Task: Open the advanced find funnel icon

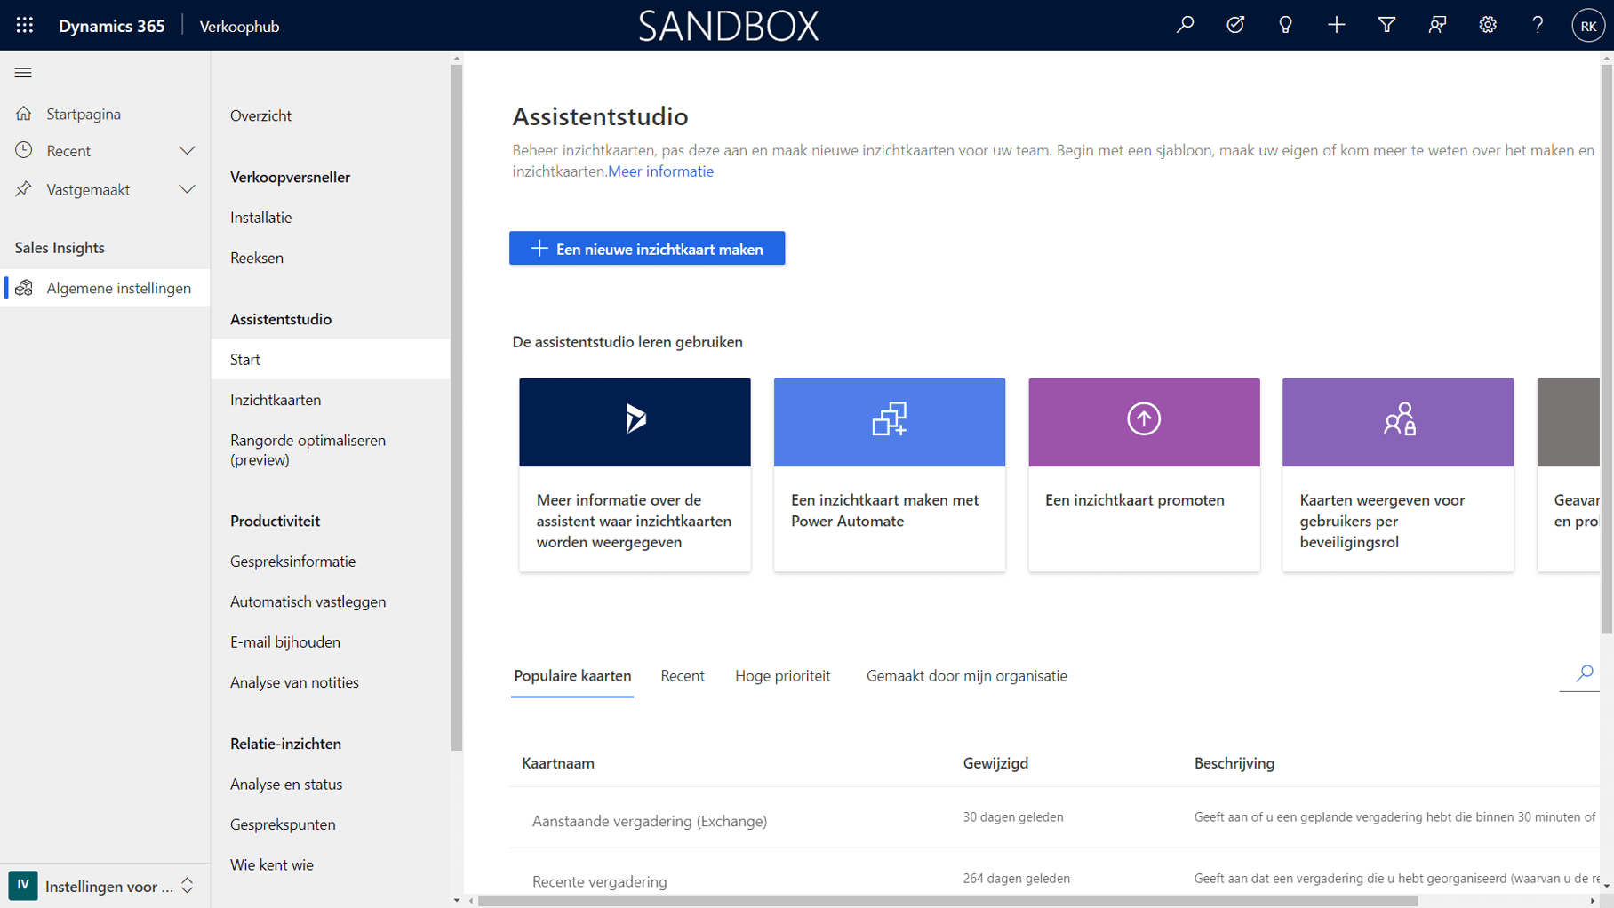Action: coord(1386,25)
